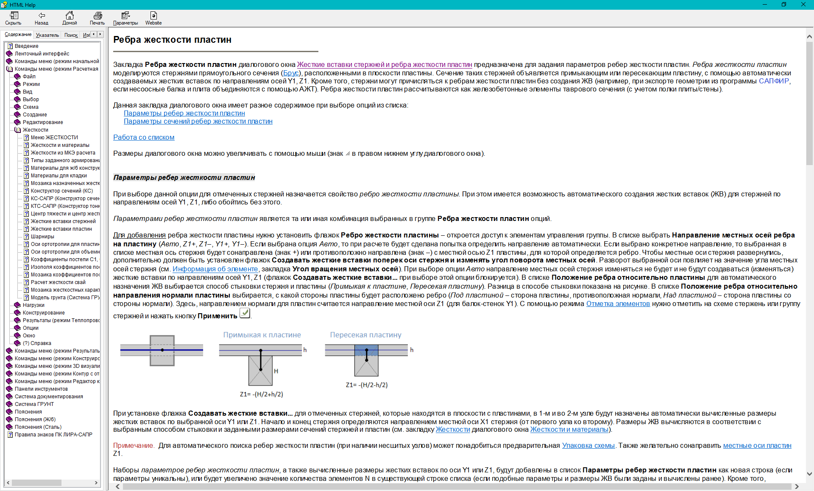Click the open book icon next to Жесткости
Image resolution: width=814 pixels, height=491 pixels.
click(17, 130)
